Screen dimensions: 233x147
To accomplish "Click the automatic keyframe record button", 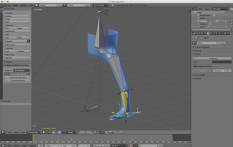I will point(131,146).
